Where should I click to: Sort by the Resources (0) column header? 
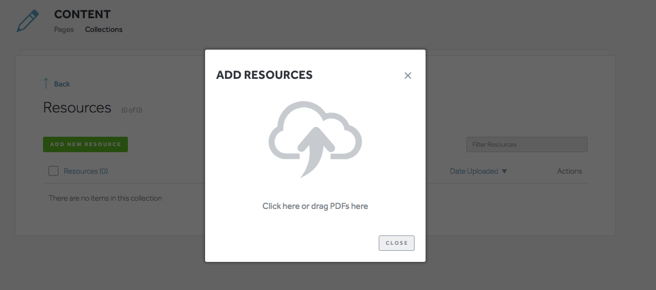(86, 171)
